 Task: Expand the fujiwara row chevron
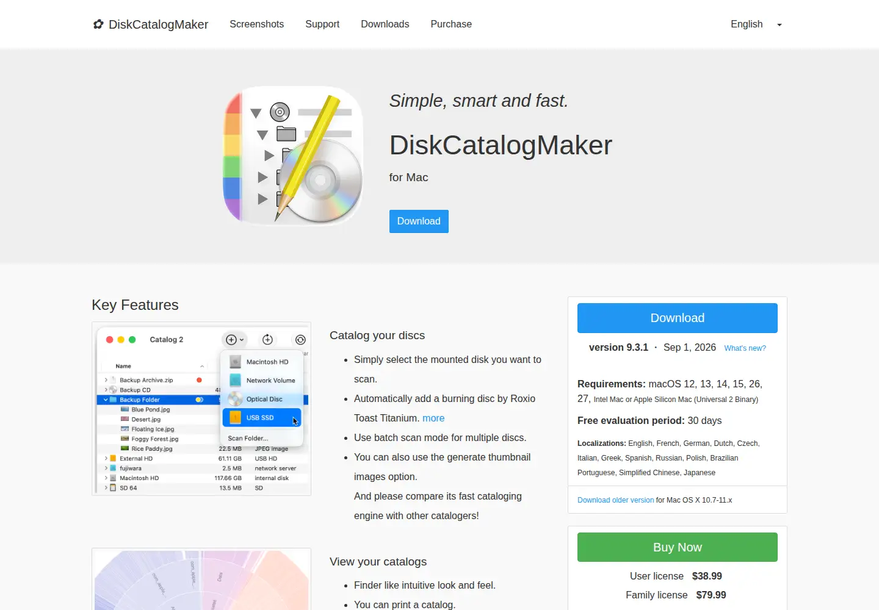(106, 468)
